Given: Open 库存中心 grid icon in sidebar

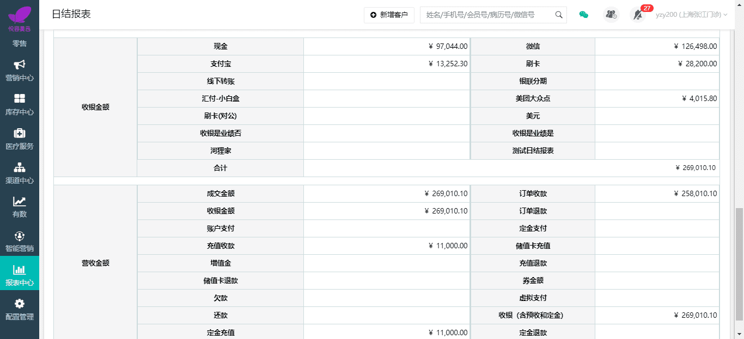Looking at the screenshot, I should (20, 99).
